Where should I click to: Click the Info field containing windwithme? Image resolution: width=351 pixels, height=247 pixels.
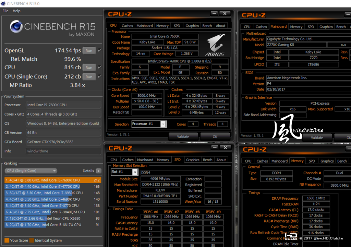pos(63,151)
